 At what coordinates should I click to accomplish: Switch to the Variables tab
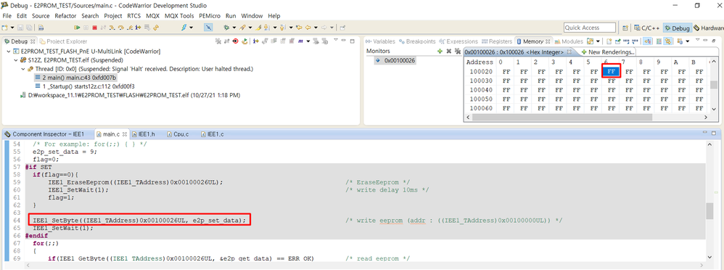[x=380, y=41]
